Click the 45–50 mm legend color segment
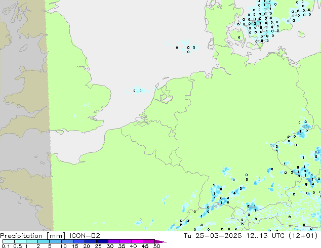 tap(149, 241)
